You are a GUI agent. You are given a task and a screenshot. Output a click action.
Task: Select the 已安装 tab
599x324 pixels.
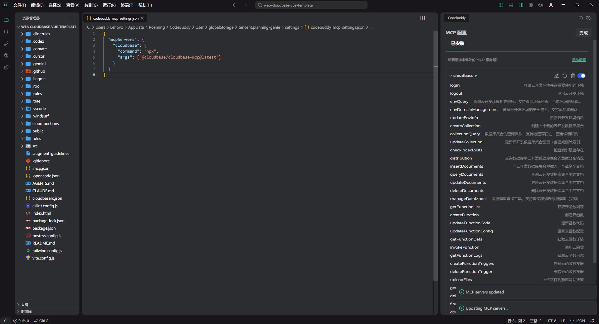tap(458, 44)
